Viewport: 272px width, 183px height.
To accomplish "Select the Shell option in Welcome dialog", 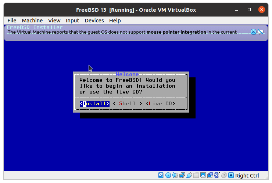I will (x=127, y=103).
